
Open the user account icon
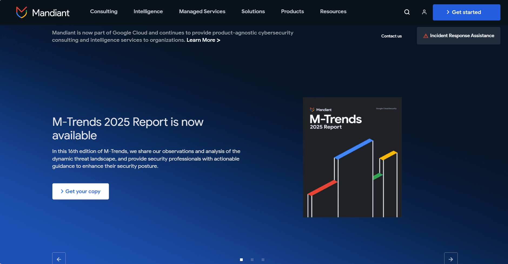click(x=424, y=12)
